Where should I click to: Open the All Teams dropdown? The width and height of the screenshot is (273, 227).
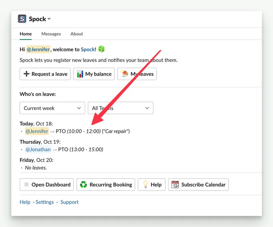point(121,108)
